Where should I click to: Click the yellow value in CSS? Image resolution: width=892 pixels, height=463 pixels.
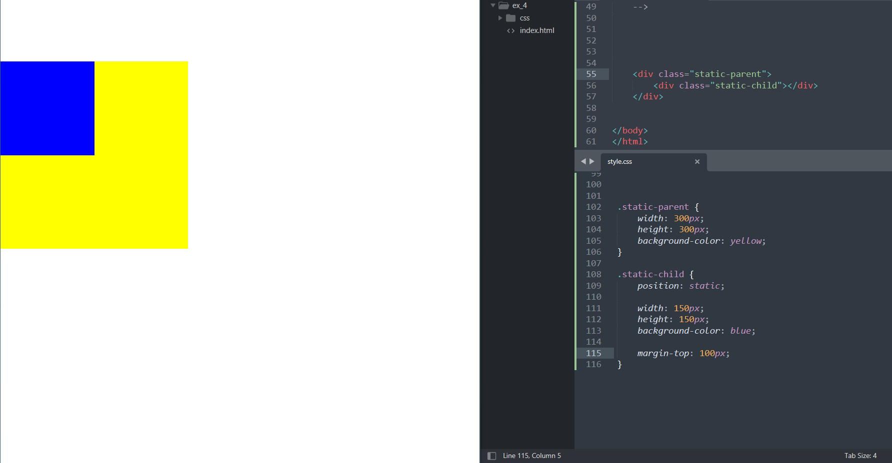745,241
